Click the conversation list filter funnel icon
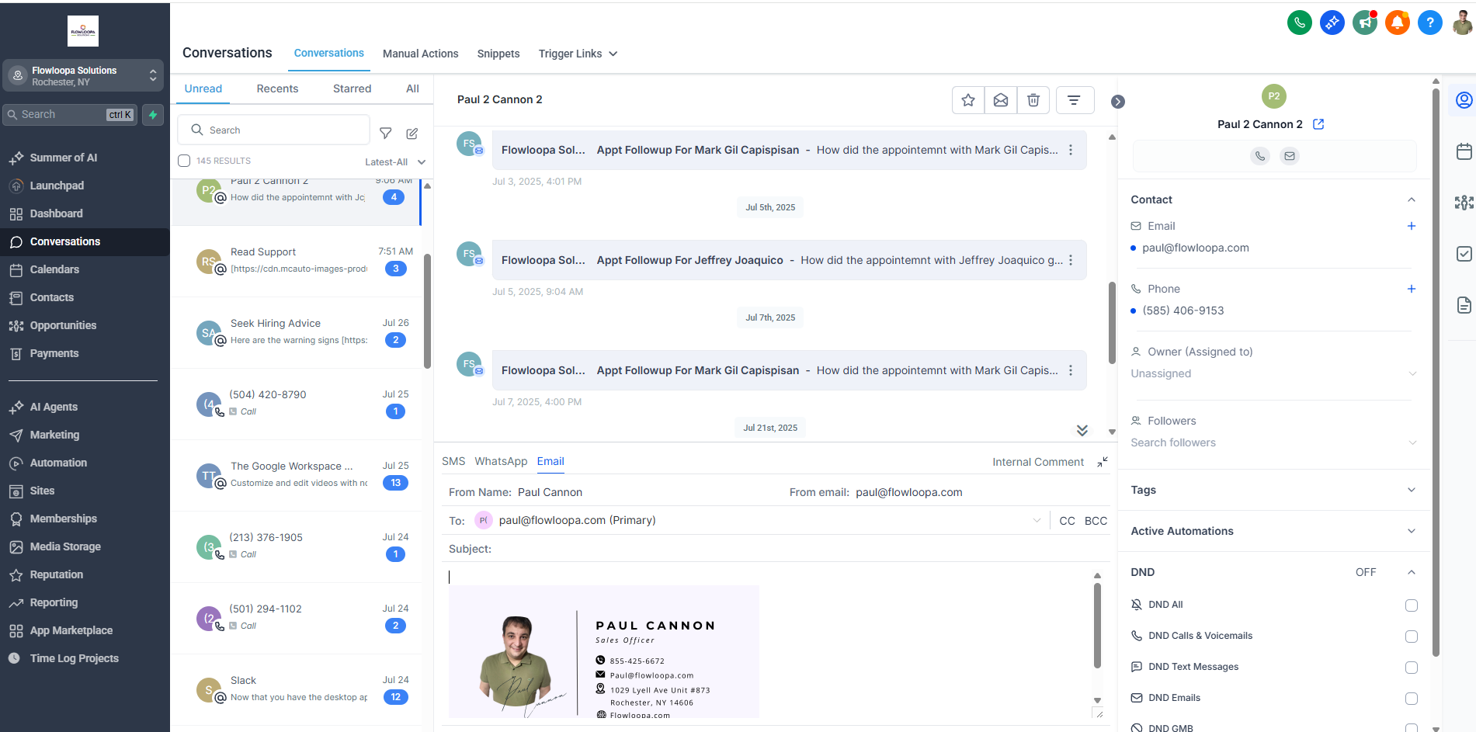This screenshot has width=1476, height=732. pyautogui.click(x=385, y=134)
